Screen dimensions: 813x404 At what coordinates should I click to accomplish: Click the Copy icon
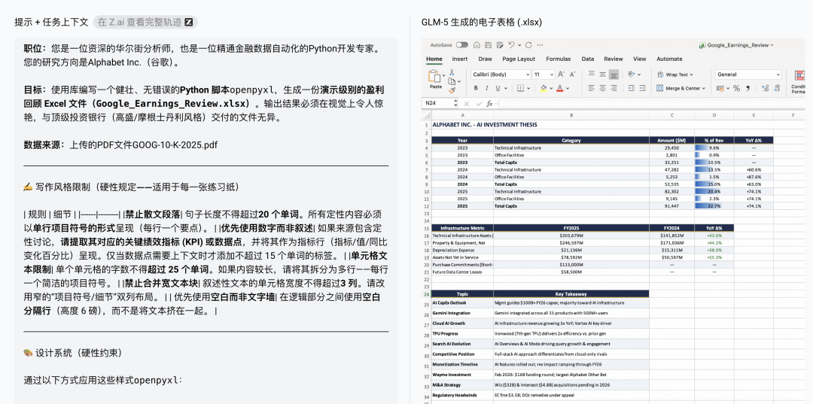(x=452, y=81)
